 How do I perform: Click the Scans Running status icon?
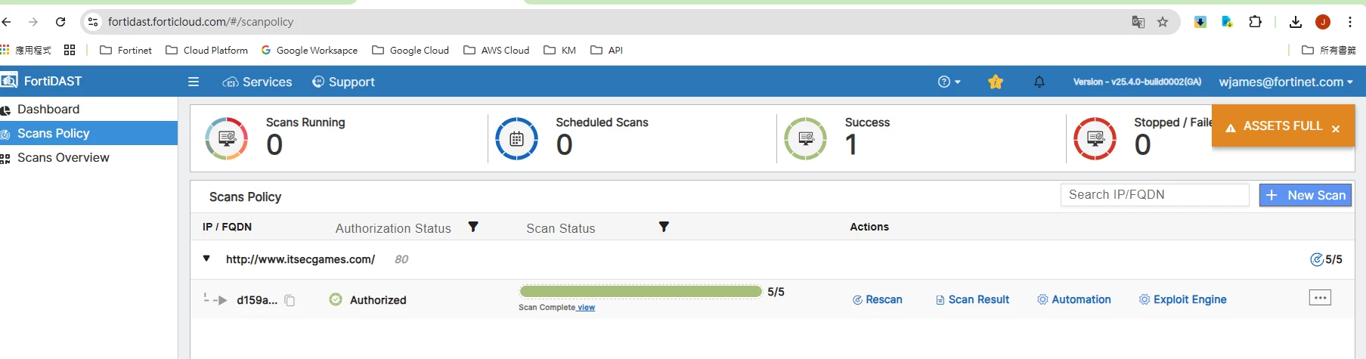click(x=227, y=138)
